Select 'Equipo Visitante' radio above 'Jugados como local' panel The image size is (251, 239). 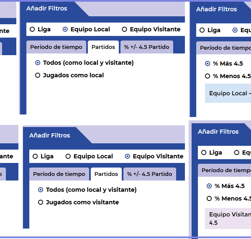click(124, 30)
